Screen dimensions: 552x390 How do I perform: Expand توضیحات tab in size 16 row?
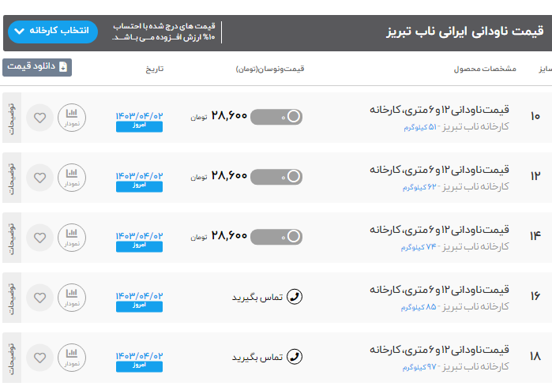point(11,298)
